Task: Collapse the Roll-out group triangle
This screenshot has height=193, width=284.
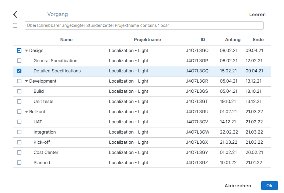Action: click(x=26, y=112)
